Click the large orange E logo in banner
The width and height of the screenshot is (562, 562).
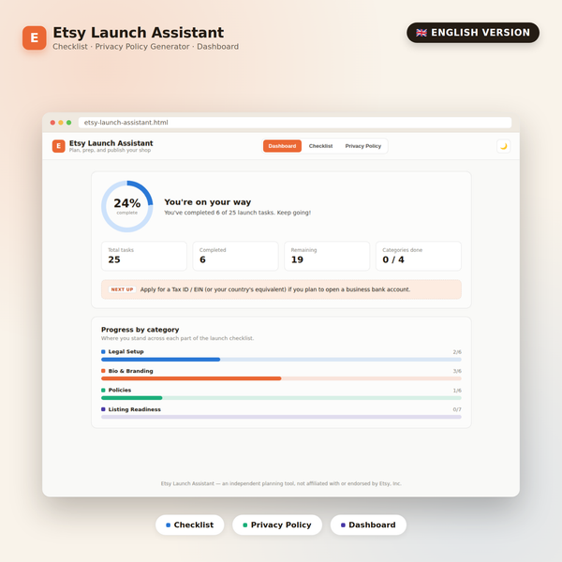pos(35,37)
